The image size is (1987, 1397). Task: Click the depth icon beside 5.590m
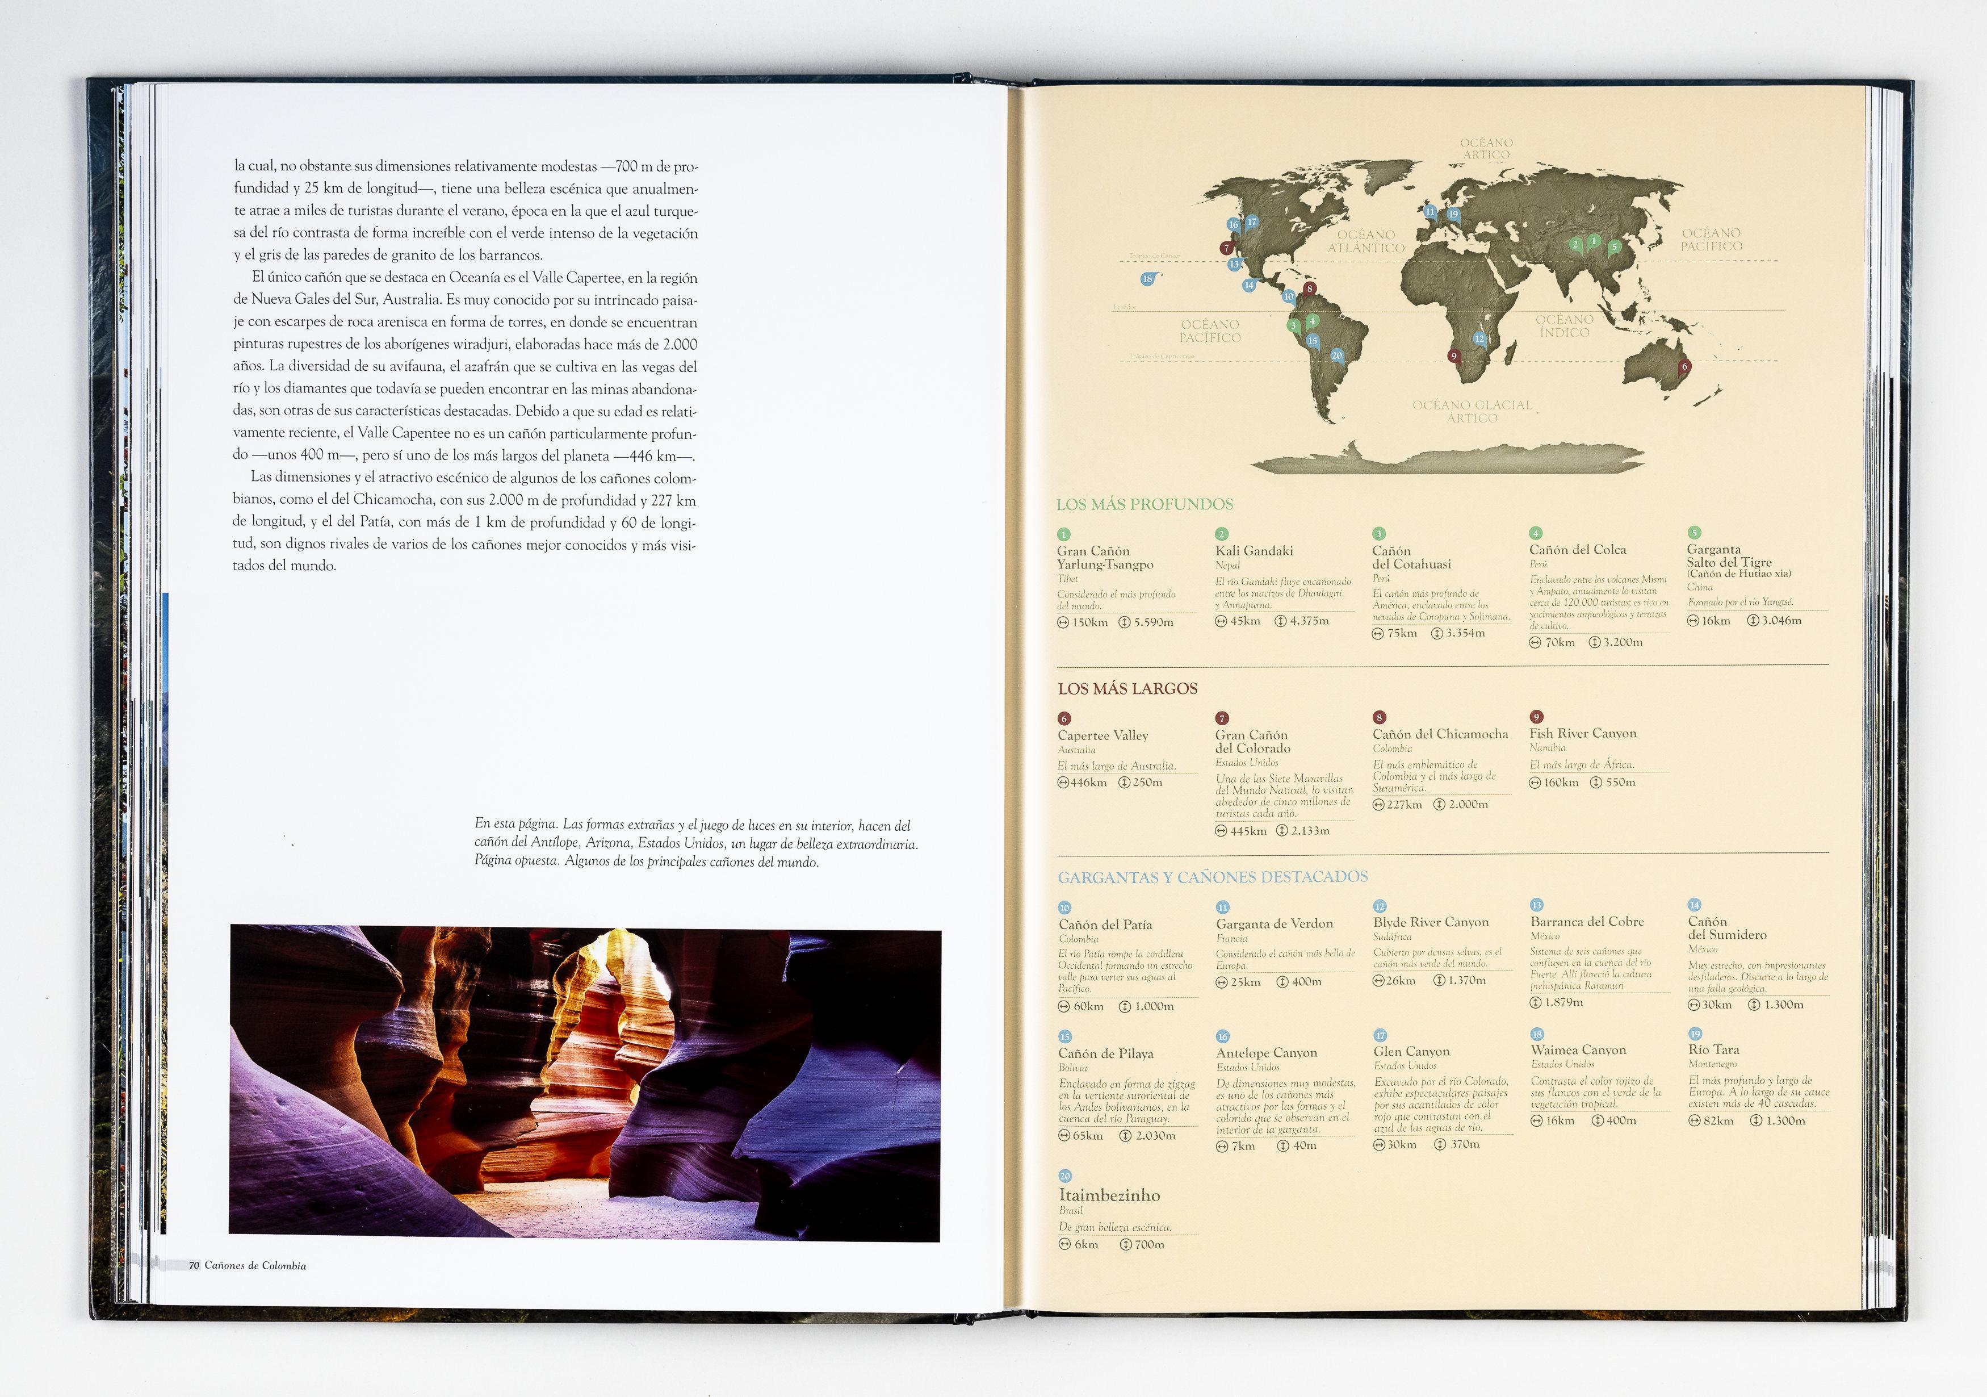1125,622
